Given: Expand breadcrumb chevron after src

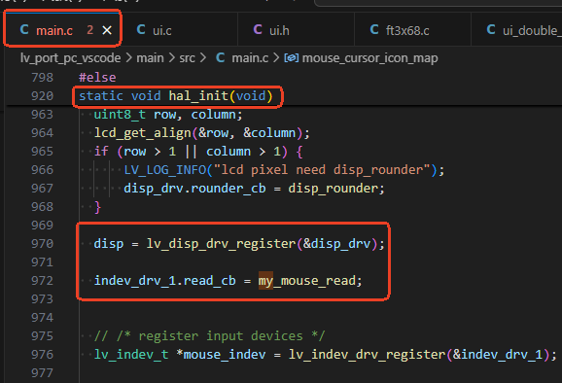Looking at the screenshot, I should pos(203,58).
